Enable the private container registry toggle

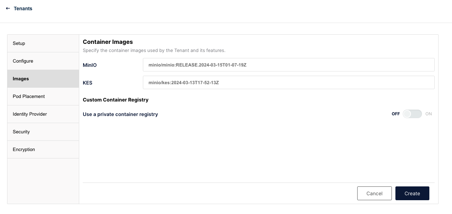coord(412,114)
